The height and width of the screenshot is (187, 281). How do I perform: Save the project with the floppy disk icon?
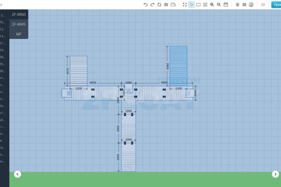pos(226,5)
